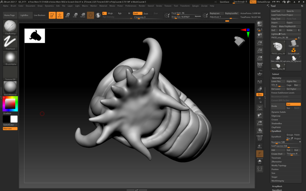Toggle Solo mode
Image resolution: width=306 pixels, height=191 pixels.
coord(260,161)
